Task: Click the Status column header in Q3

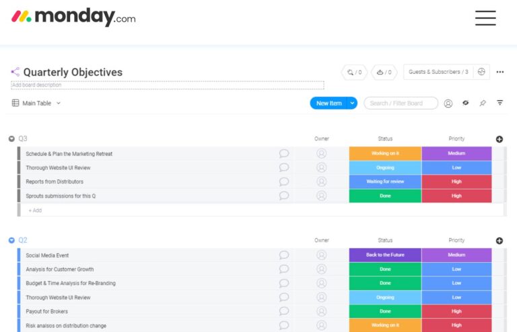Action: click(385, 139)
